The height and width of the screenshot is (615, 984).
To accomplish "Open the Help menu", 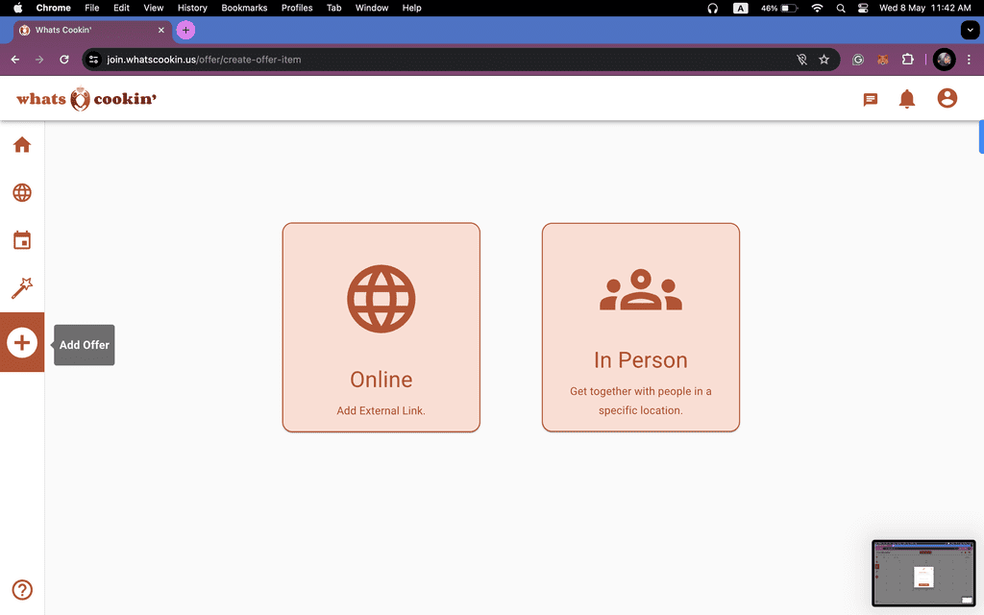I will click(x=411, y=8).
